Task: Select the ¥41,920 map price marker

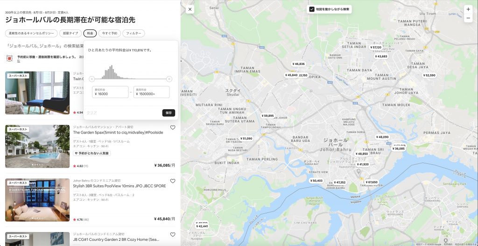Action: [x=363, y=164]
